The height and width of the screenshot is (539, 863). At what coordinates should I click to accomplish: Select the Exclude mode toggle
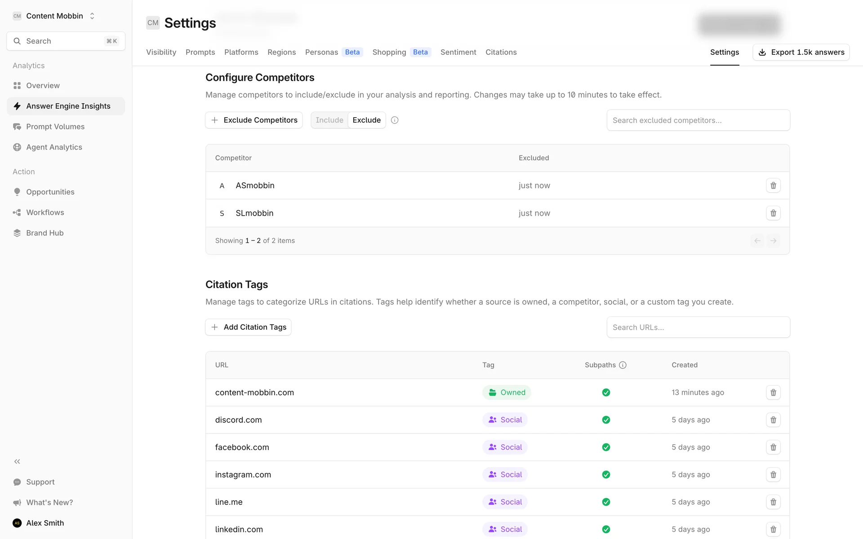(366, 120)
